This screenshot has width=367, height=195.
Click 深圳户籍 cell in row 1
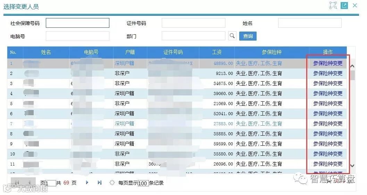click(124, 63)
